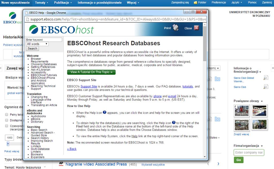This screenshot has width=274, height=169.
Task: Open the 'All words' dropdown
Action: [37, 44]
